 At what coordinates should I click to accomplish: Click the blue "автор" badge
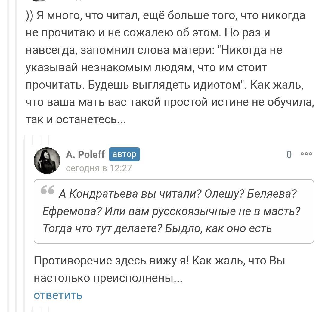tap(124, 154)
